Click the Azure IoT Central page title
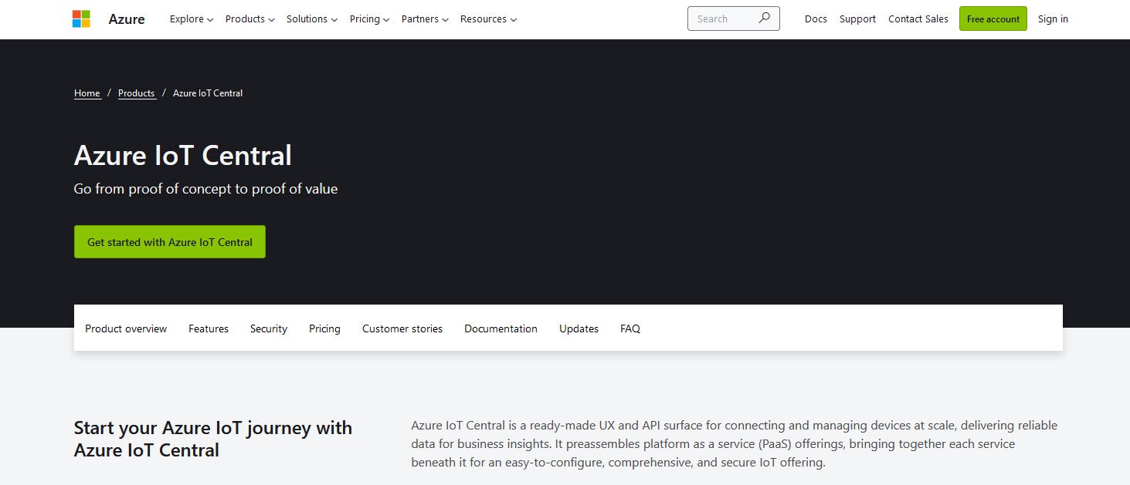1130x485 pixels. (183, 156)
